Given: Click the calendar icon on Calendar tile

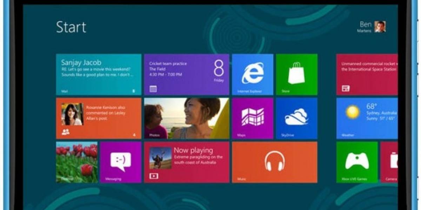Looking at the screenshot, I should click(153, 89).
